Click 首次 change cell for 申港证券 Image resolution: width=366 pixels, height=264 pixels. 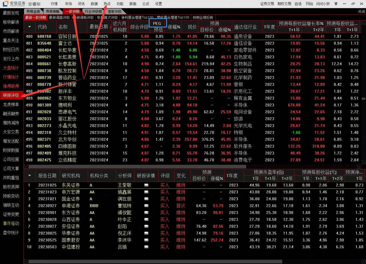point(181,206)
